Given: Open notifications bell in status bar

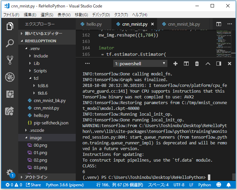Looking at the screenshot, I should coord(229,185).
